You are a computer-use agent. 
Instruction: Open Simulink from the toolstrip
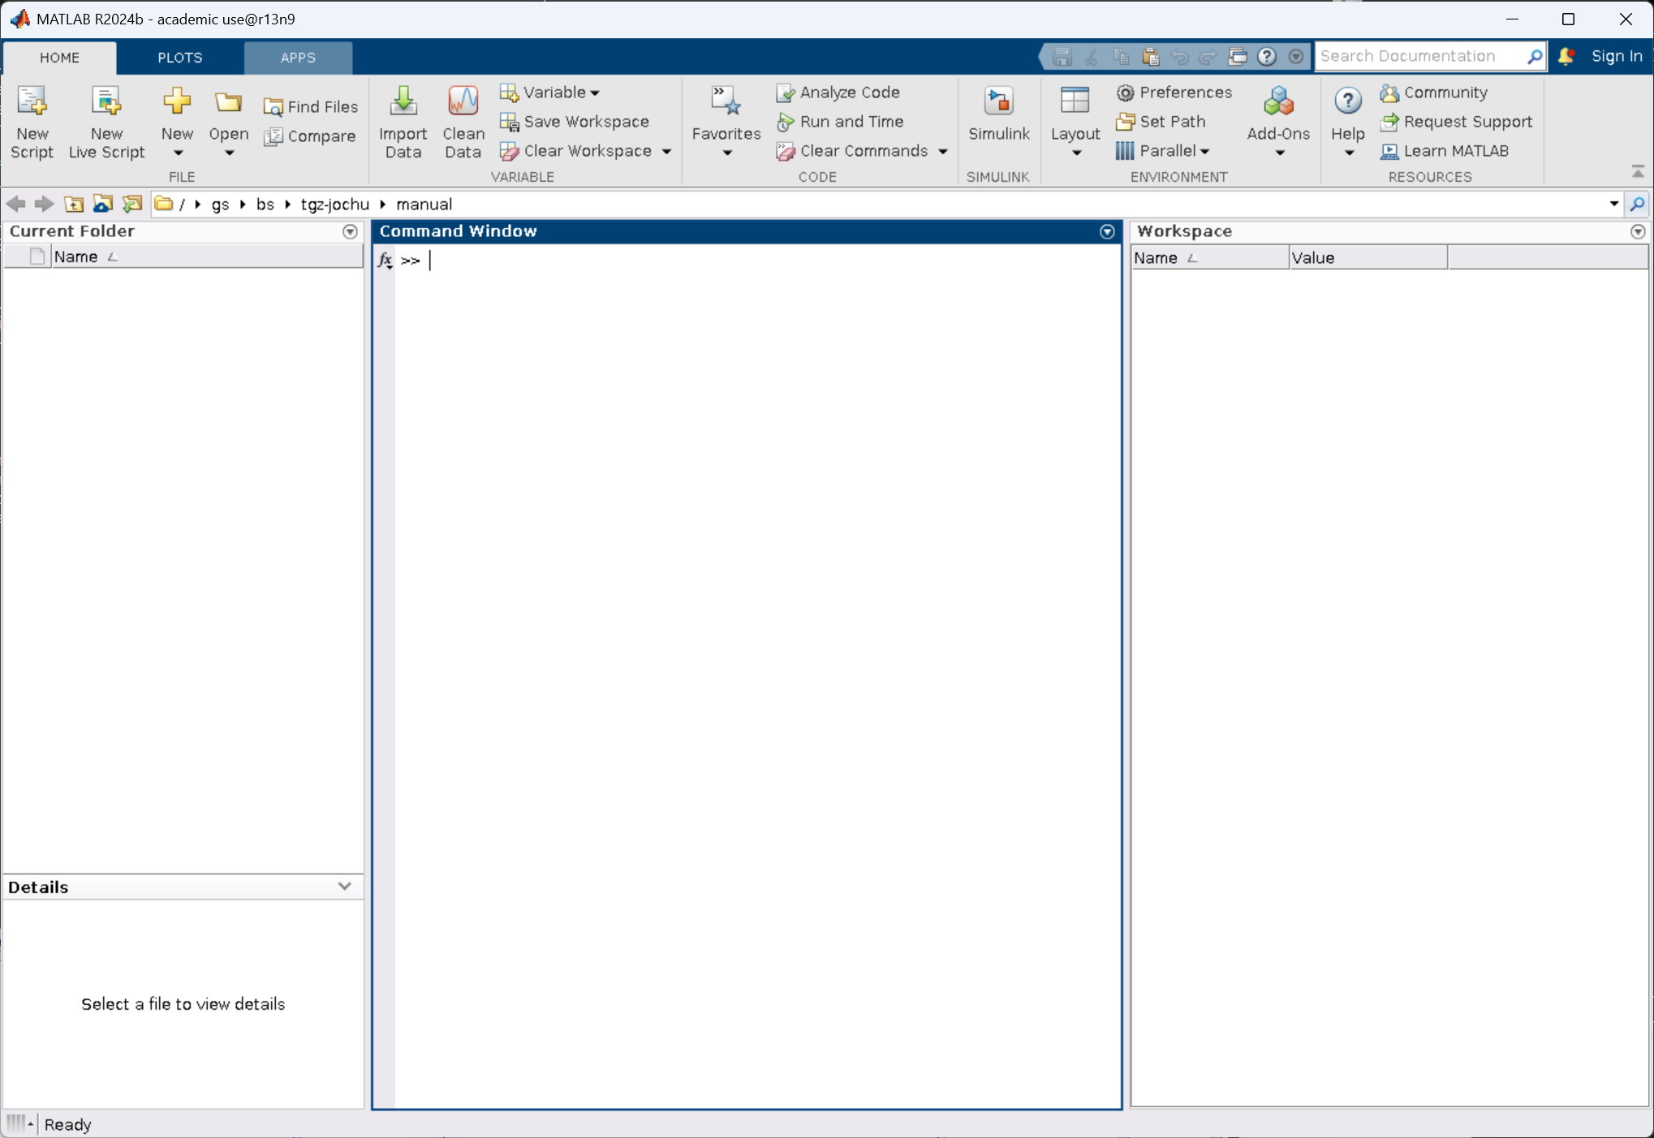(x=998, y=102)
